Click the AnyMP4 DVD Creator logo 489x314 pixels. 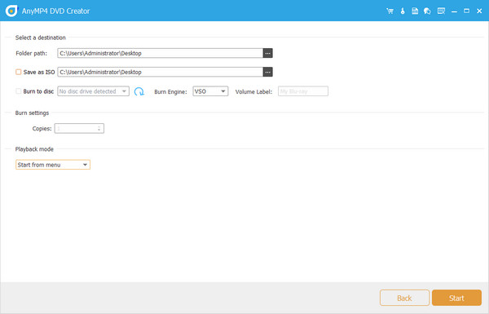click(11, 11)
